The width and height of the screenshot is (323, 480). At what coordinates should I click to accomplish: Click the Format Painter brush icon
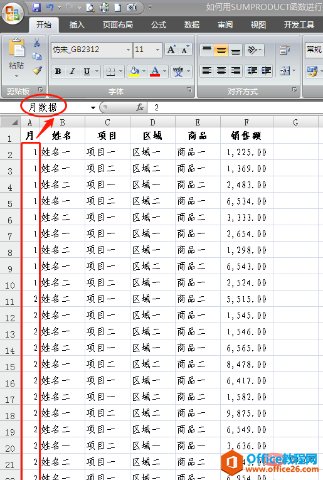pyautogui.click(x=37, y=70)
